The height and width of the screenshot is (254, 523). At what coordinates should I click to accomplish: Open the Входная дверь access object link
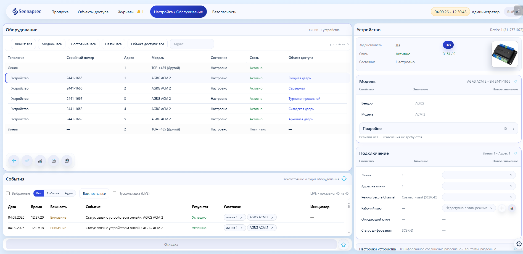pos(300,78)
